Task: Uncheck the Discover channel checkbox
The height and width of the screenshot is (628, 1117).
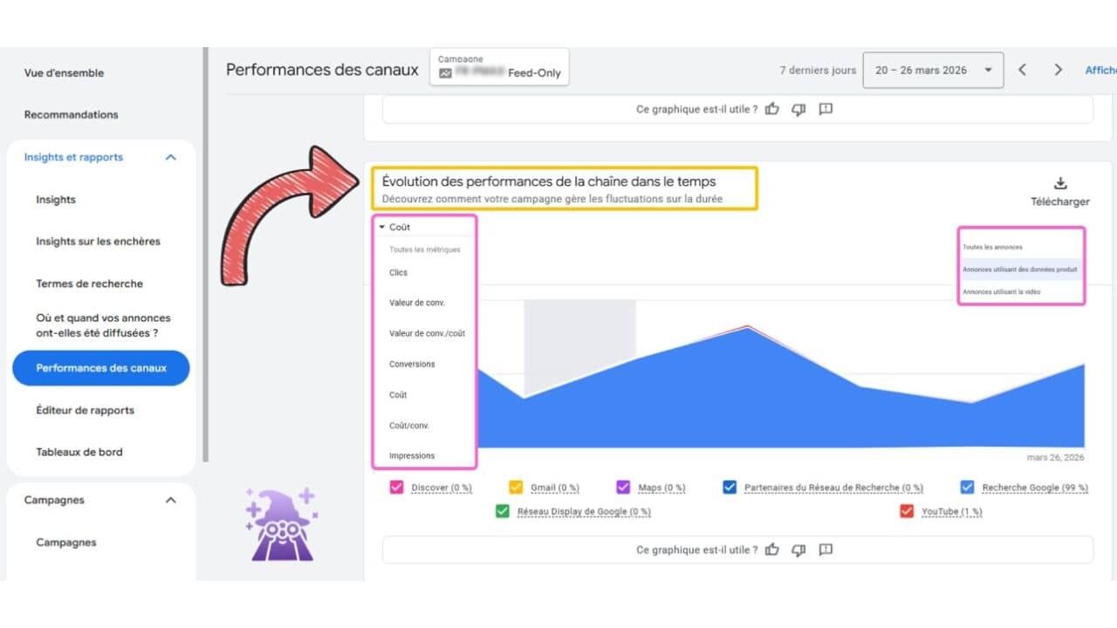Action: click(x=397, y=488)
